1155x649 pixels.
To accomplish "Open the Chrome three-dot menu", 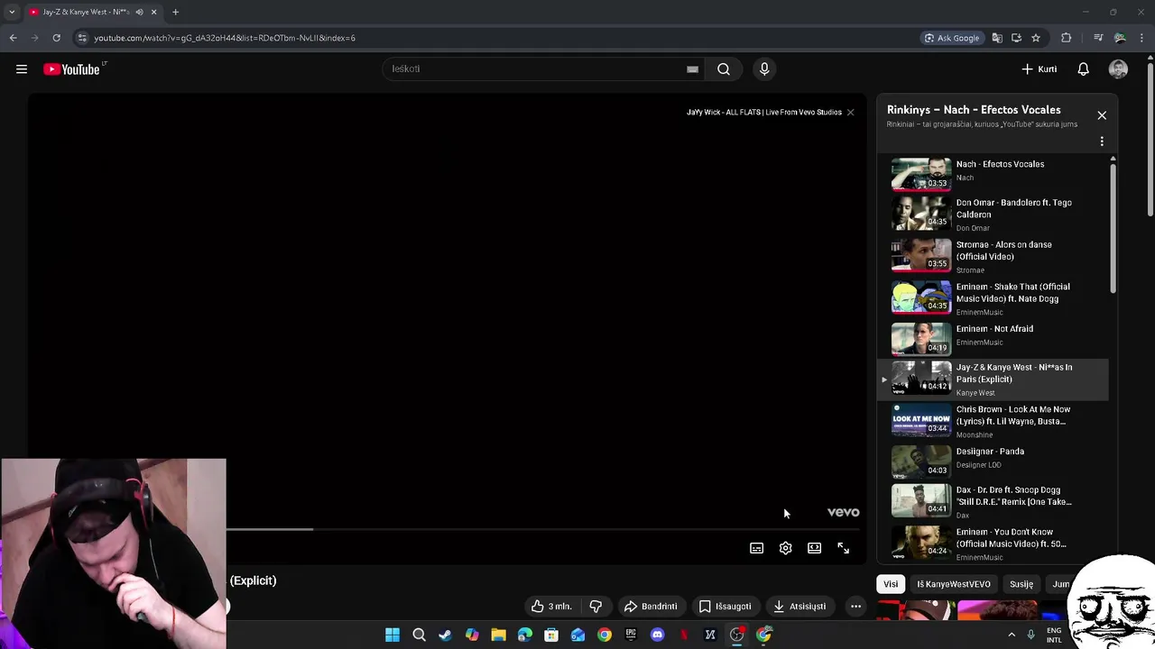I will [1141, 38].
